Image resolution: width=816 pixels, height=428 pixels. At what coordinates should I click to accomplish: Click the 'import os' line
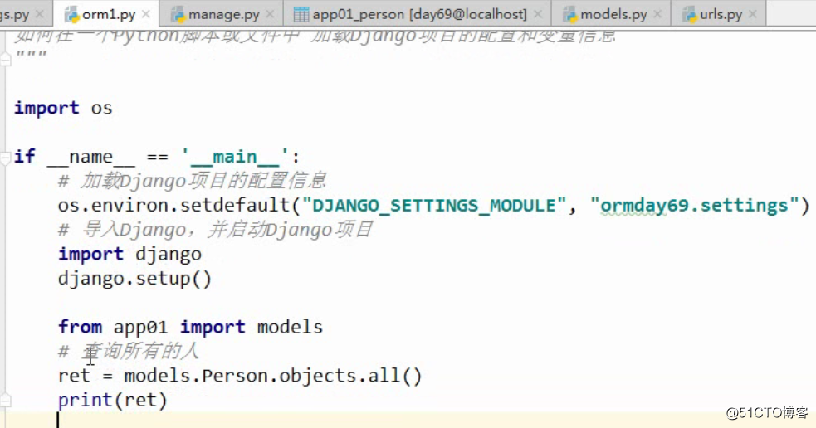tap(63, 108)
